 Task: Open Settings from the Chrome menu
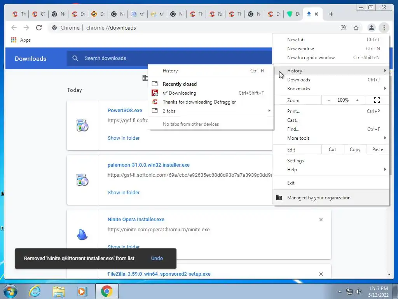[x=331, y=161]
